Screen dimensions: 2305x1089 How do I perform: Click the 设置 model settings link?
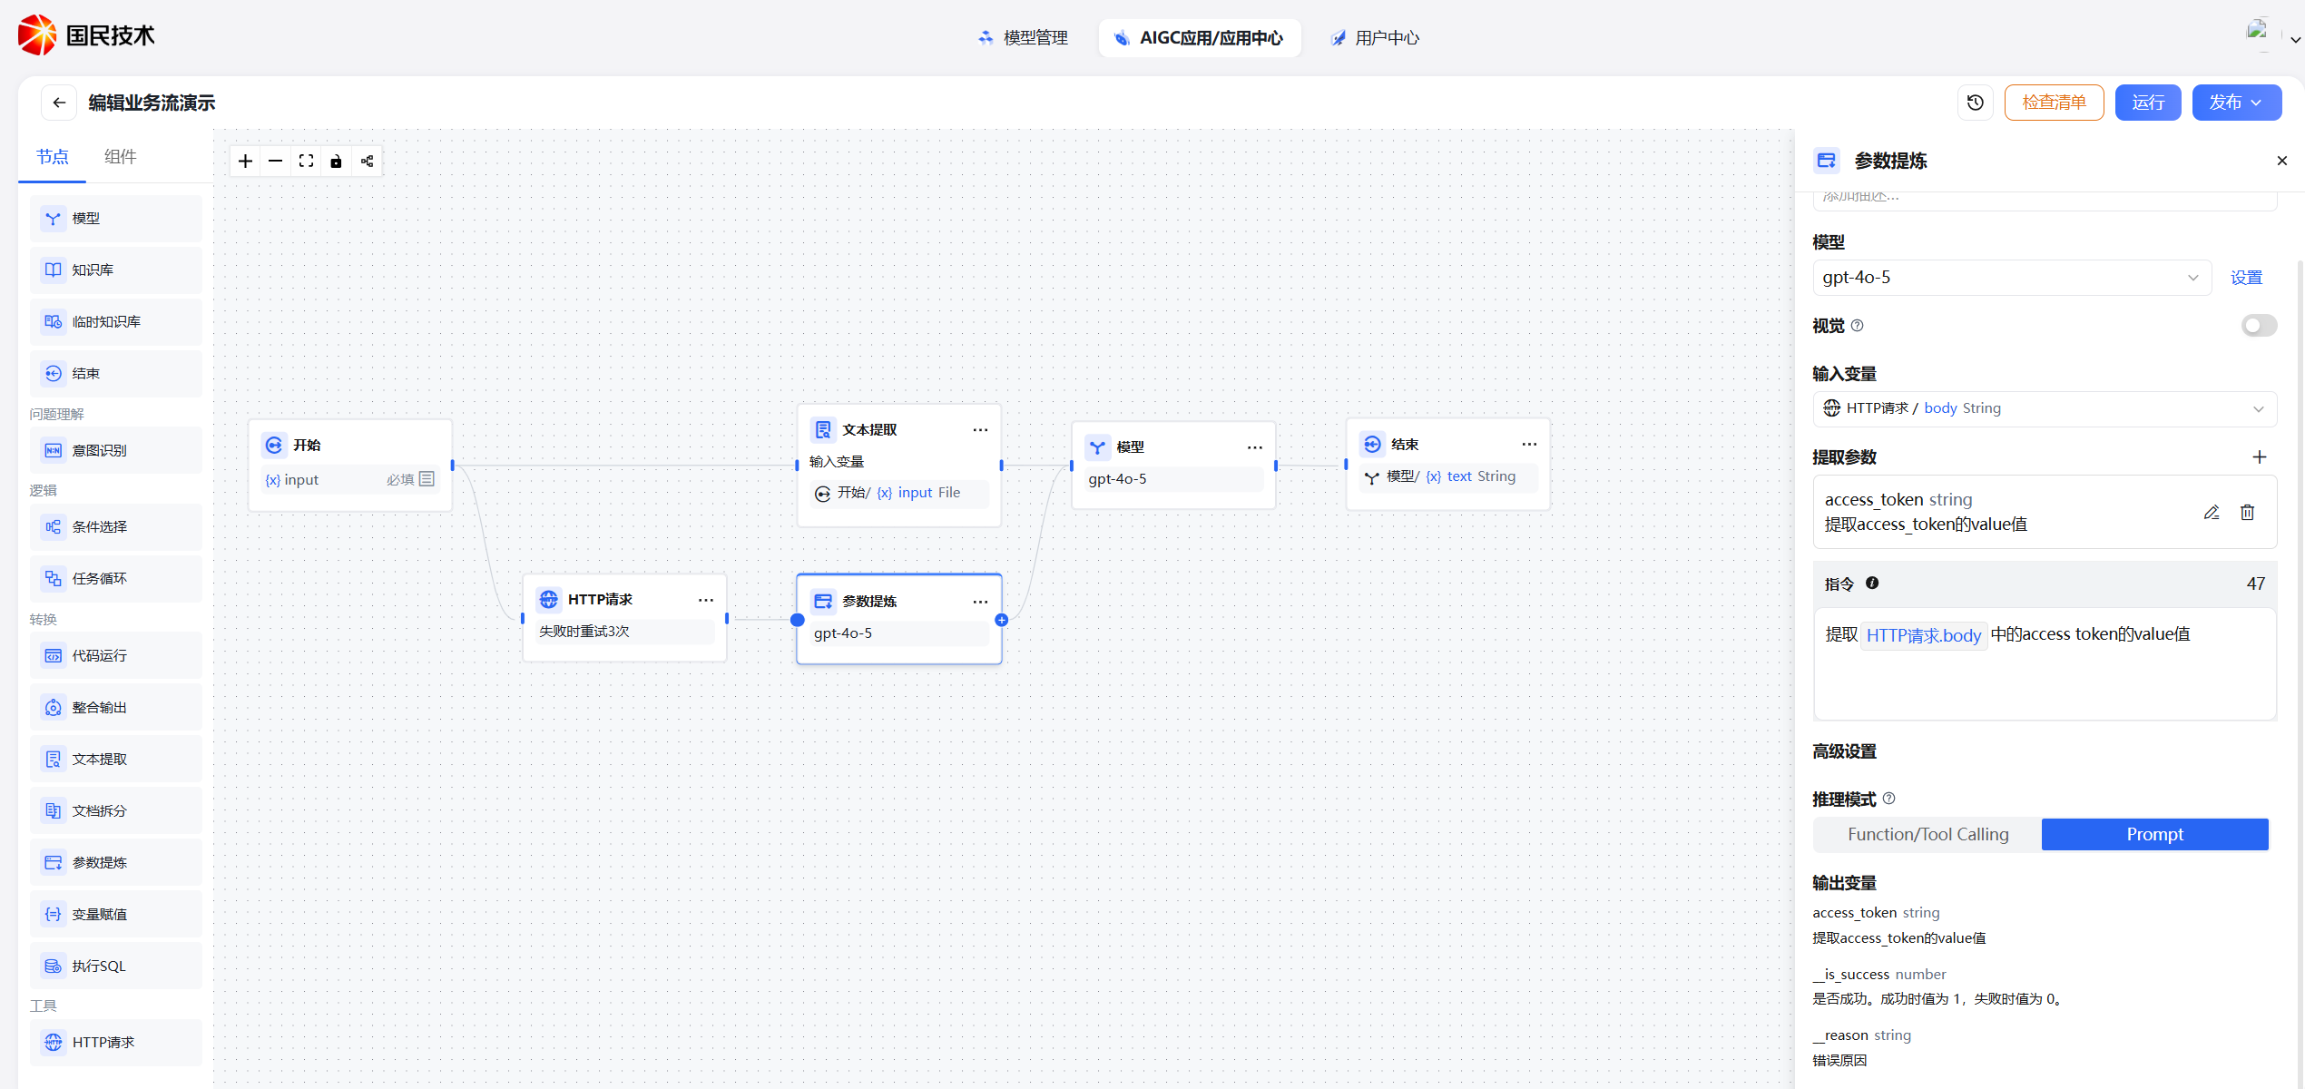[x=2246, y=278]
